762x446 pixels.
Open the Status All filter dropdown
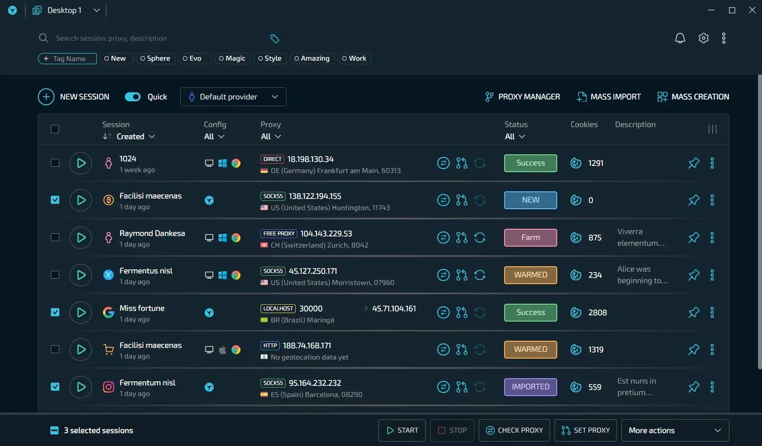pos(515,136)
